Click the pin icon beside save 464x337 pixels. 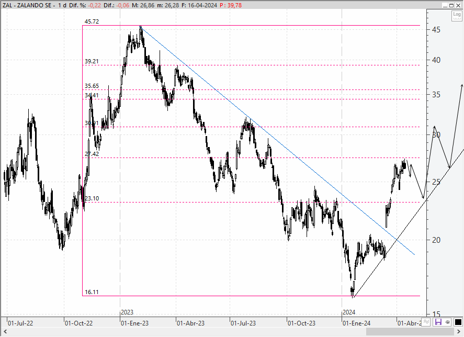click(x=447, y=322)
